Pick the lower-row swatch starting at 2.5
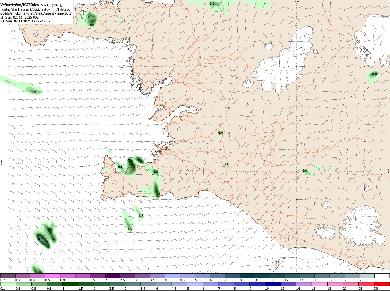The image size is (390, 291). (117, 284)
